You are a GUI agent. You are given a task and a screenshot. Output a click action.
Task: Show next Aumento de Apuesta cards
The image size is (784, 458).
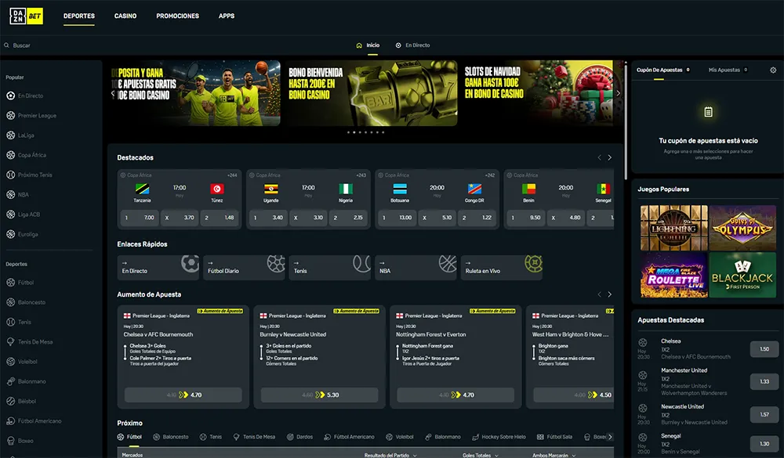(609, 294)
